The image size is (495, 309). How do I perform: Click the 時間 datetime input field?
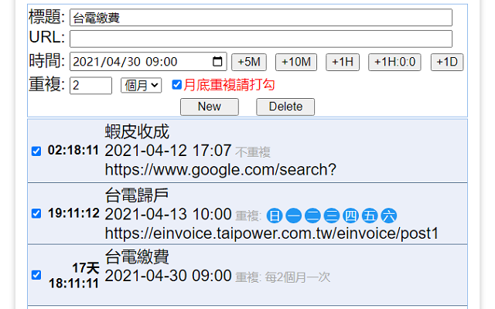[148, 62]
